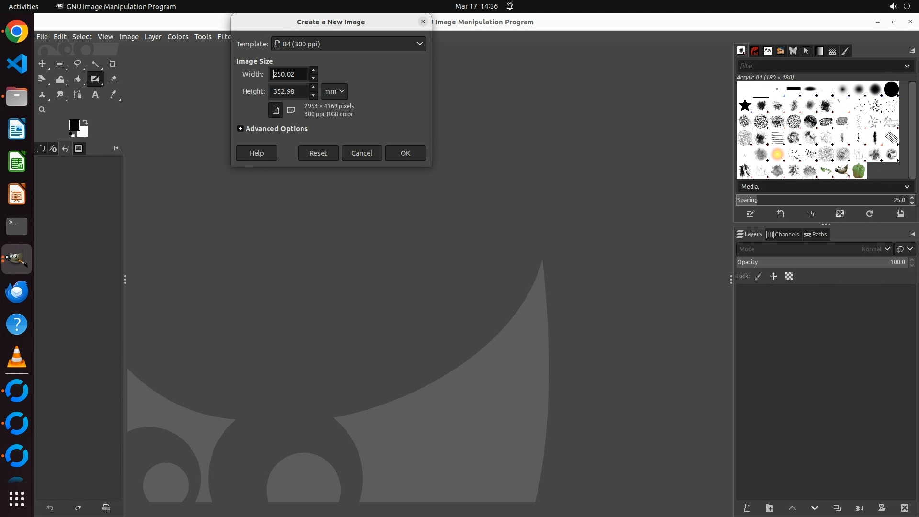This screenshot has height=517, width=919.
Task: Click the black foreground color swatch
Action: click(74, 125)
